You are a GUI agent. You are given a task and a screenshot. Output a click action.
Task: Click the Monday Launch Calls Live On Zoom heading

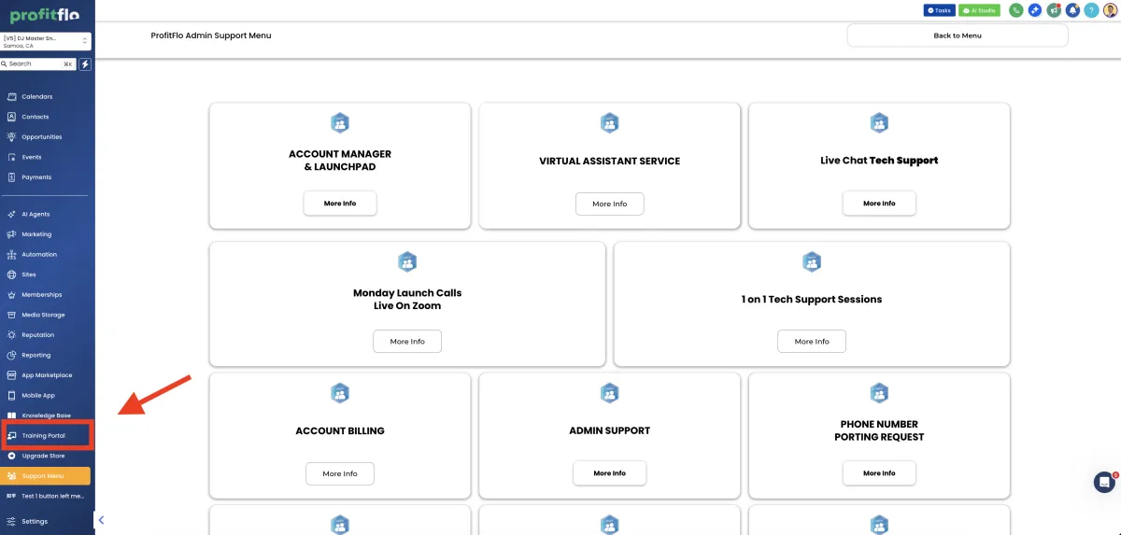[407, 300]
